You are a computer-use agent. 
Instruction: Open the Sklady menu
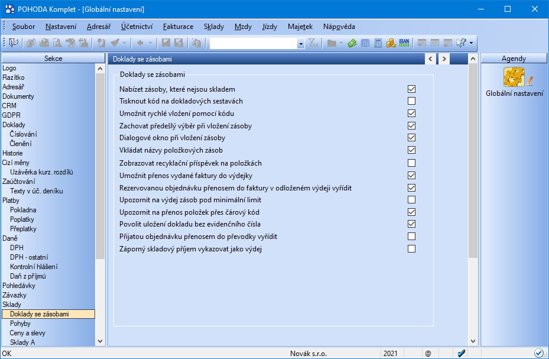click(x=214, y=27)
